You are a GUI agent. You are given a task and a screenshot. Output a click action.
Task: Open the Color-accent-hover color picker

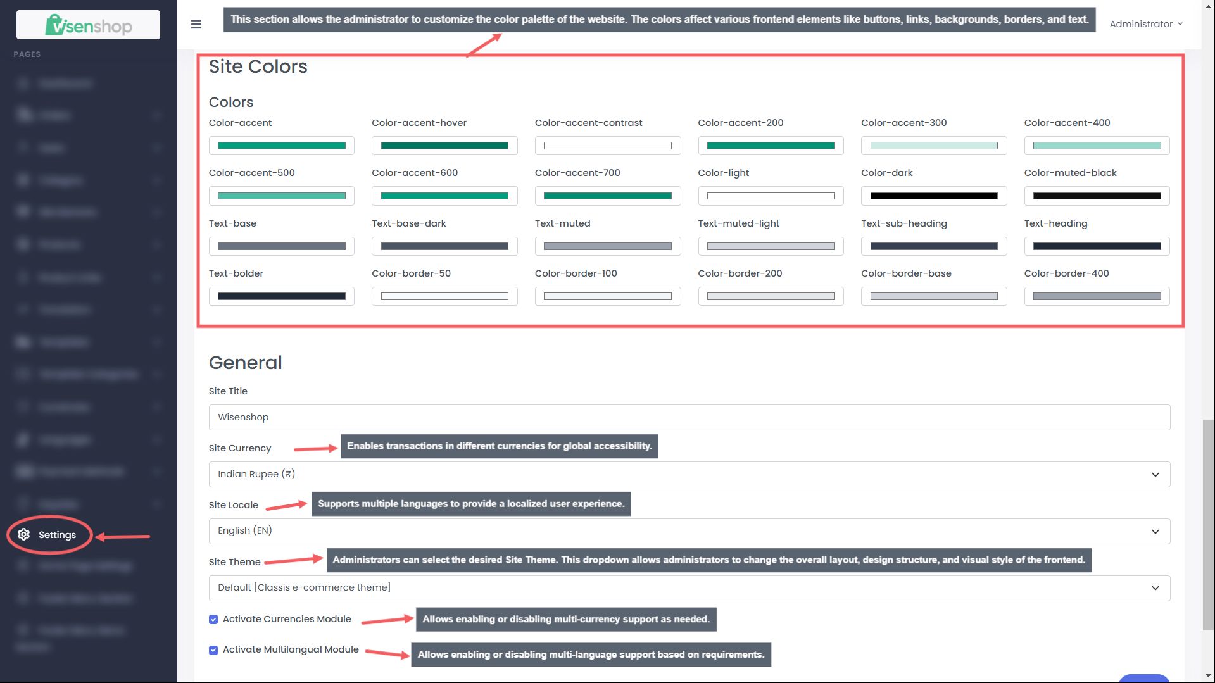[444, 146]
